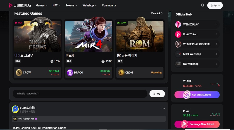Click the POST button

point(157,94)
